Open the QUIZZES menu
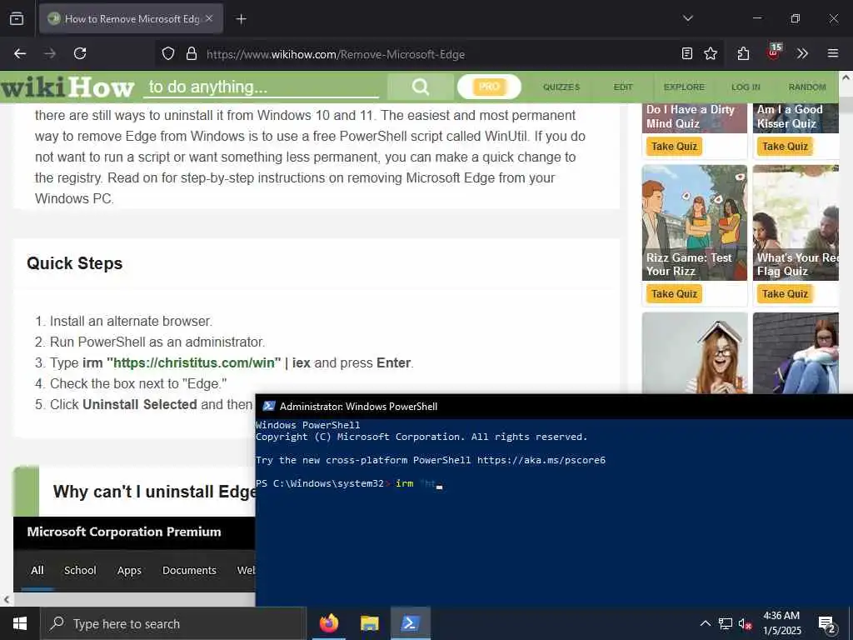This screenshot has height=640, width=853. point(561,87)
